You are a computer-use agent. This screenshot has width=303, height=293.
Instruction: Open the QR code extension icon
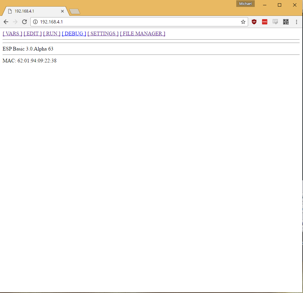(x=286, y=22)
